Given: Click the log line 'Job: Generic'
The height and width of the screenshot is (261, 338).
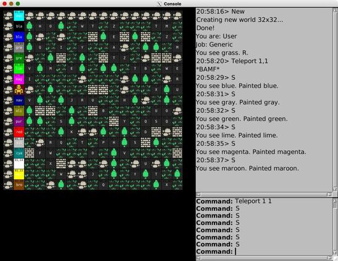Looking at the screenshot, I should coord(214,45).
